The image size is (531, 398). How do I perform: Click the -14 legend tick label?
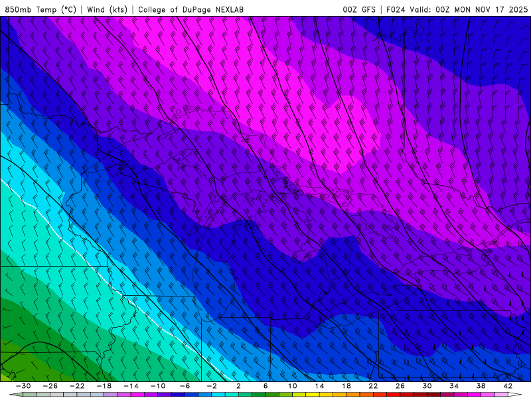coord(131,386)
